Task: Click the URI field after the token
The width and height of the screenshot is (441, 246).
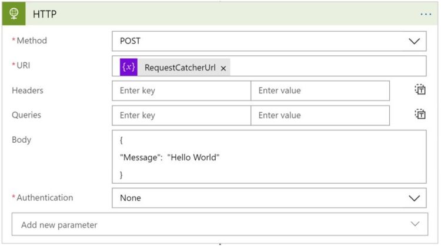Action: tap(328, 66)
